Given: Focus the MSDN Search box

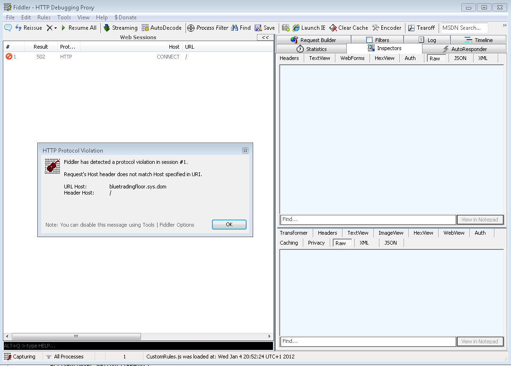Looking at the screenshot, I should pyautogui.click(x=464, y=28).
